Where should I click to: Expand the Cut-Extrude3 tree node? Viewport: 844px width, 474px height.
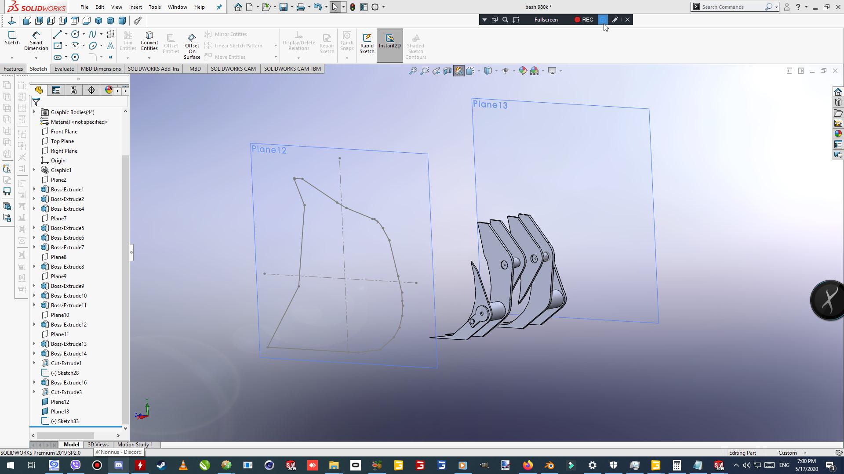tap(34, 392)
